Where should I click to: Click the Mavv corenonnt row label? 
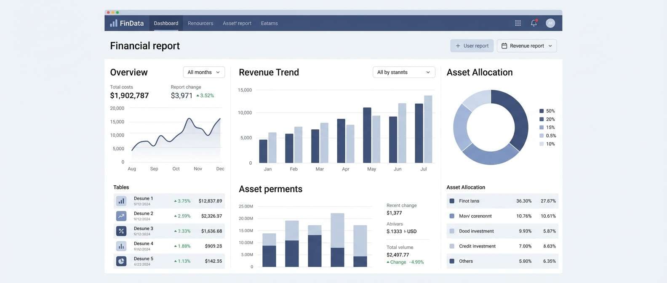point(475,216)
